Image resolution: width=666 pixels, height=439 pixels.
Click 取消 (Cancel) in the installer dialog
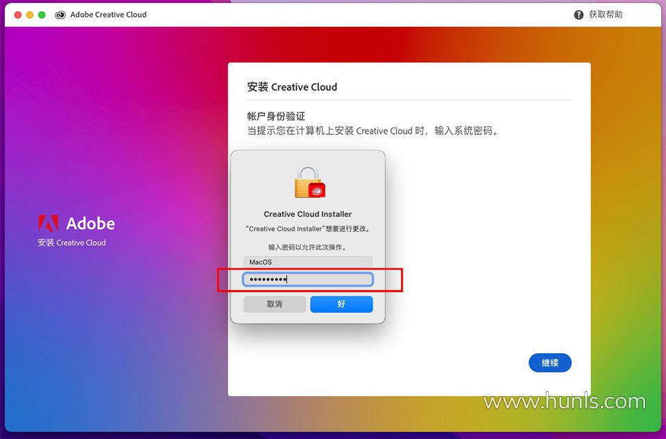coord(275,304)
